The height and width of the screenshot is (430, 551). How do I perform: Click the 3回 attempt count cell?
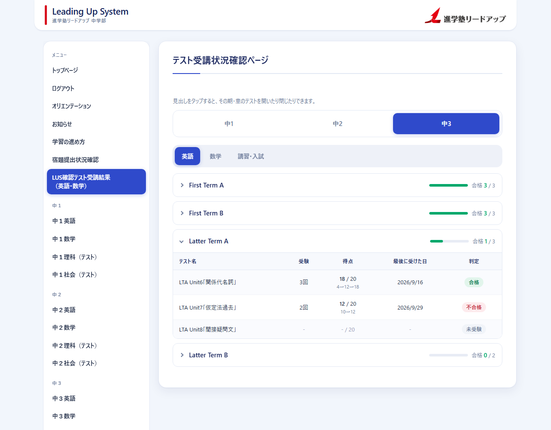(304, 282)
